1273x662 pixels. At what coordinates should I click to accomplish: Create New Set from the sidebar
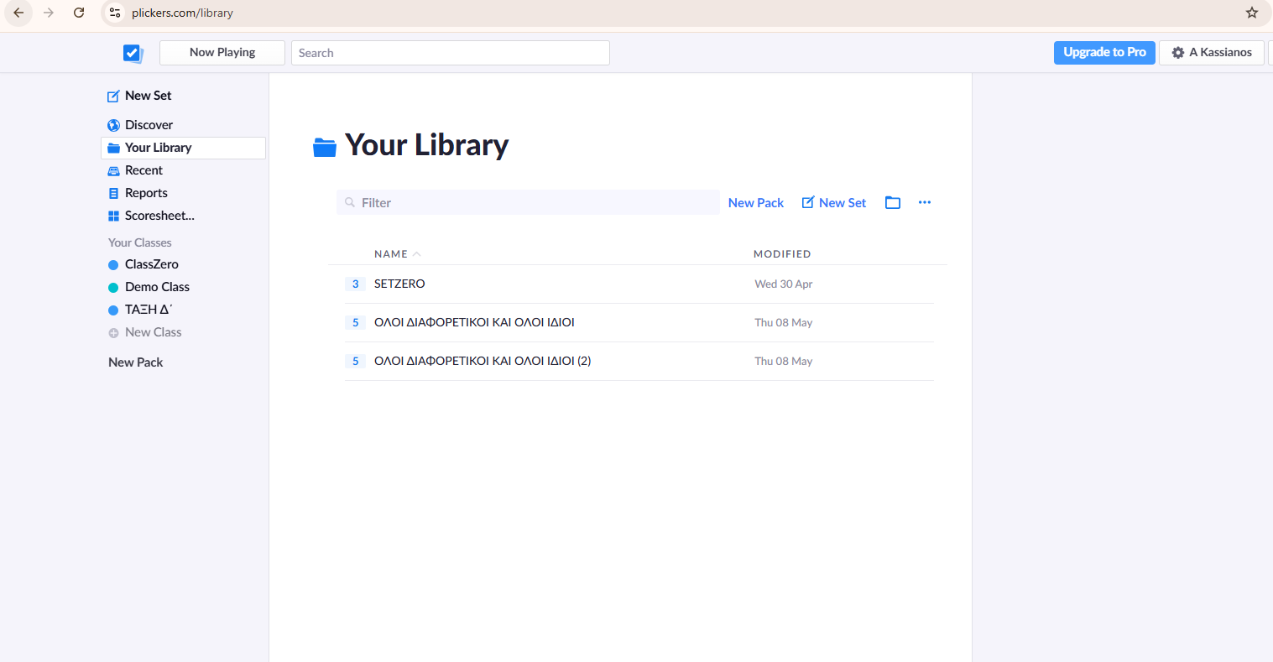[x=139, y=96]
